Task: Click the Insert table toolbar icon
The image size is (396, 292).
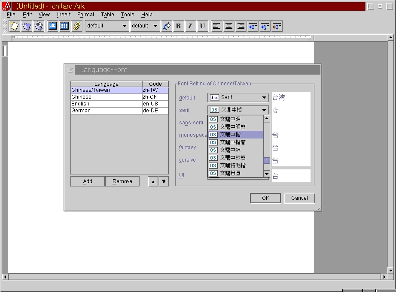Action: 65,26
